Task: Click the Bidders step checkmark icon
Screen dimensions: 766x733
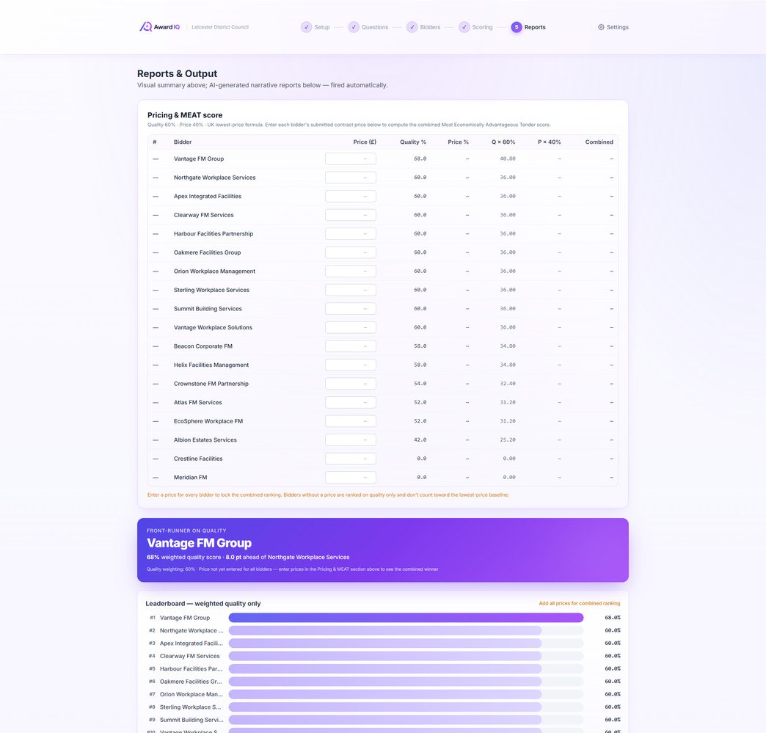Action: (412, 27)
